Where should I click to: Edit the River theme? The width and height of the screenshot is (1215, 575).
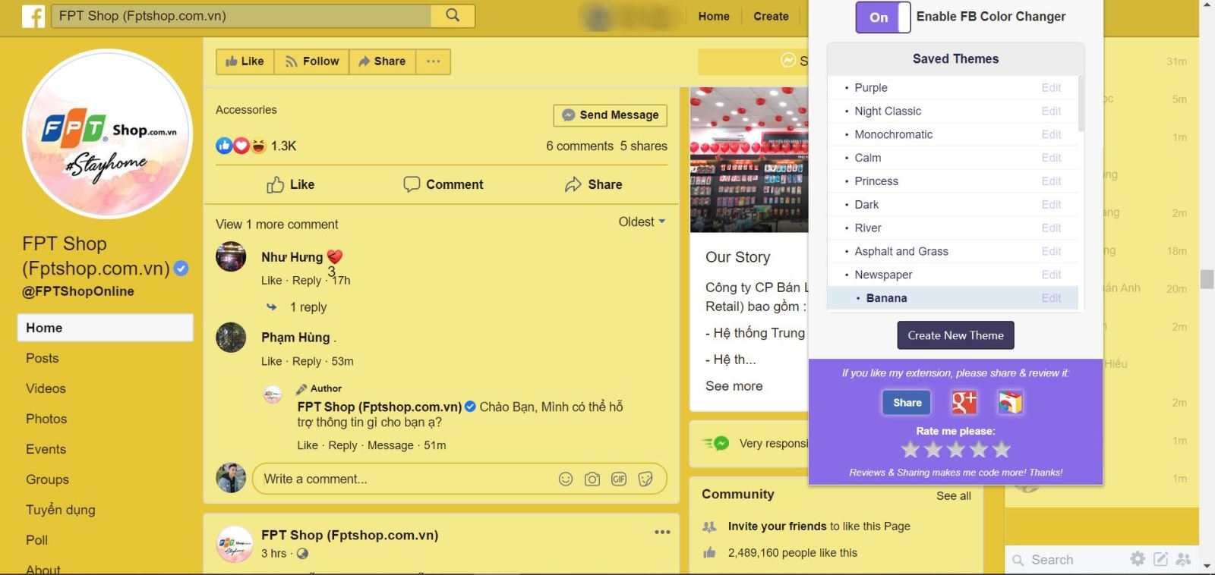click(1051, 228)
